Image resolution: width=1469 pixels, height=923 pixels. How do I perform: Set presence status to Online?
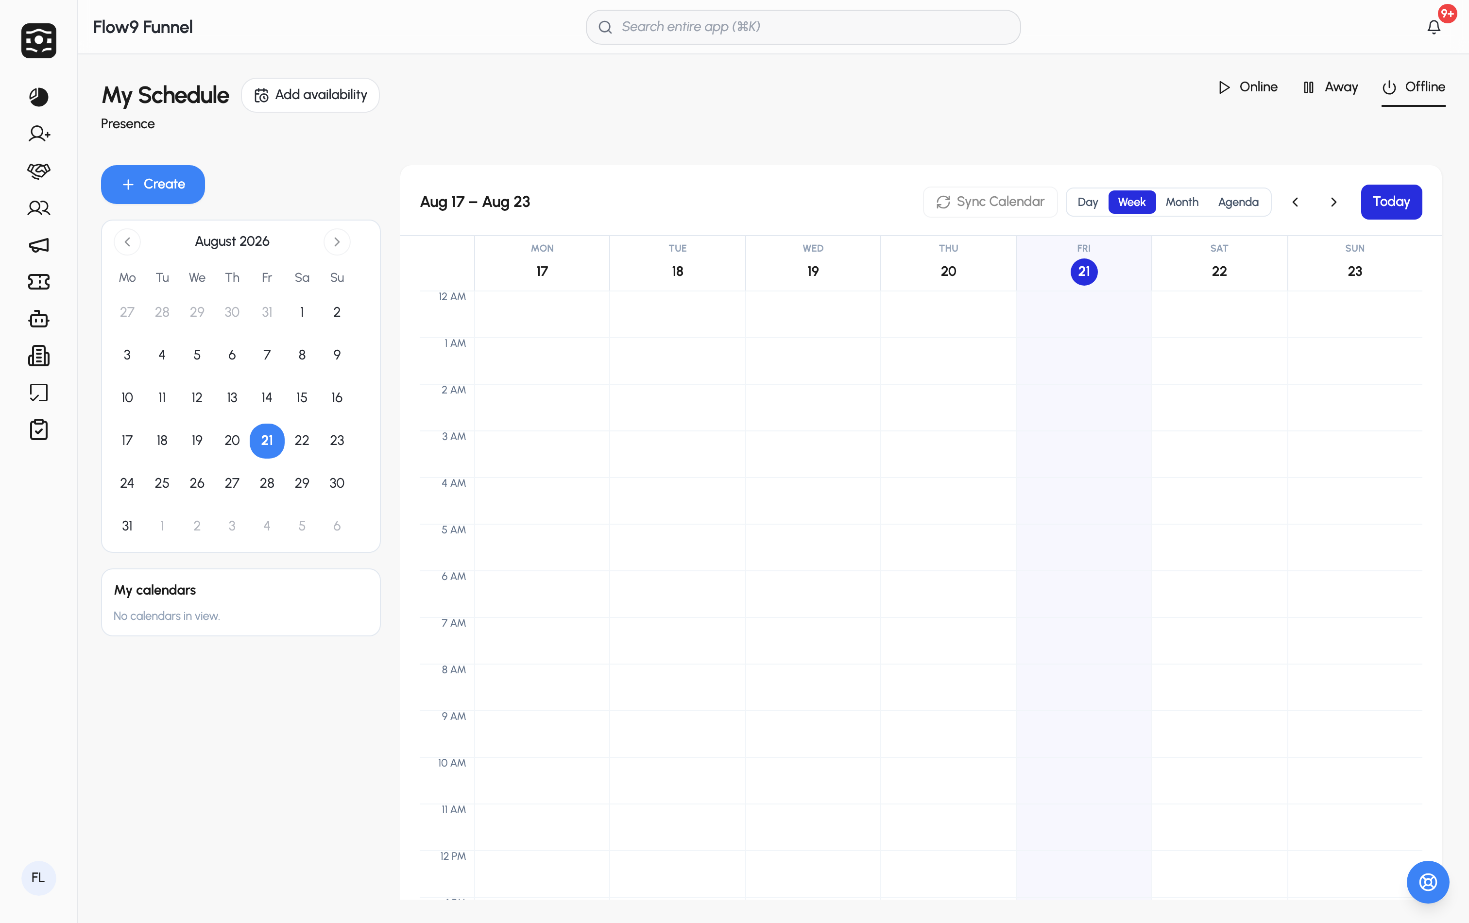pyautogui.click(x=1247, y=87)
